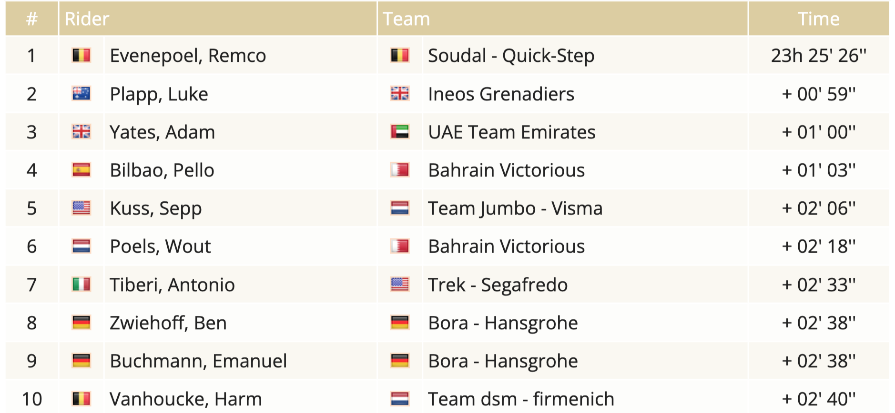Click the Belgian flag beside Evenepoel, Remco

[x=81, y=56]
